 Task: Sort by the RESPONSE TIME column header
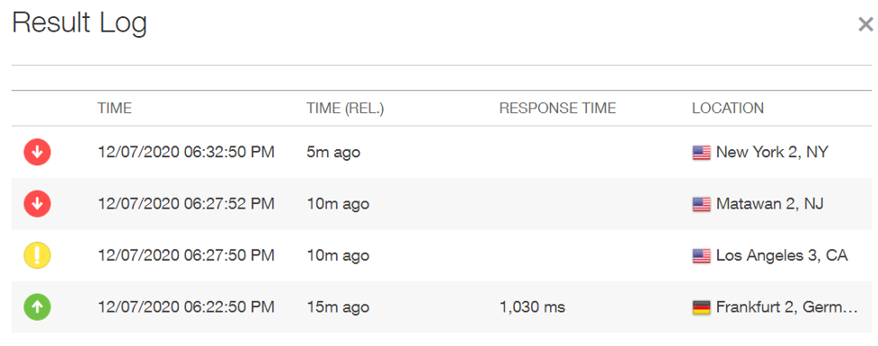tap(557, 108)
